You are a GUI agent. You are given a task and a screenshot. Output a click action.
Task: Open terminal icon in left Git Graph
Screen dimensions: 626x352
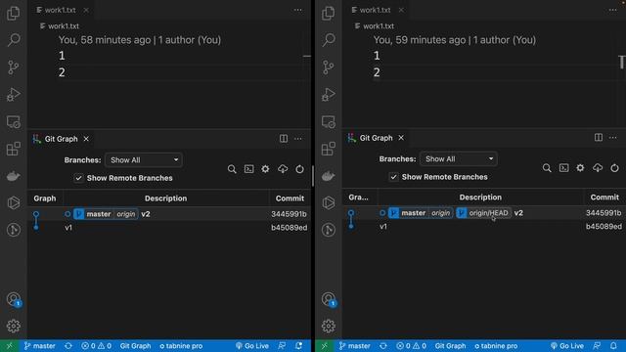(x=249, y=169)
